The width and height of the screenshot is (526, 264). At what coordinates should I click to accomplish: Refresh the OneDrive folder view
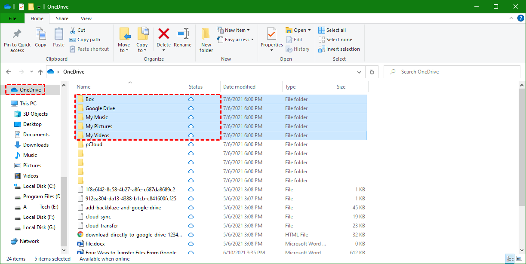[x=372, y=72]
